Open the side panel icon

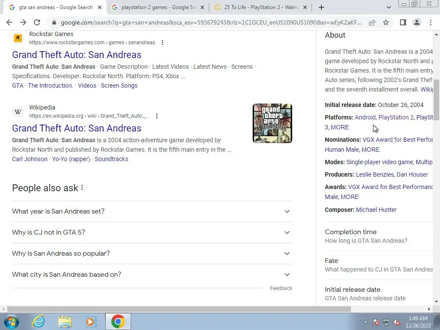point(403,22)
